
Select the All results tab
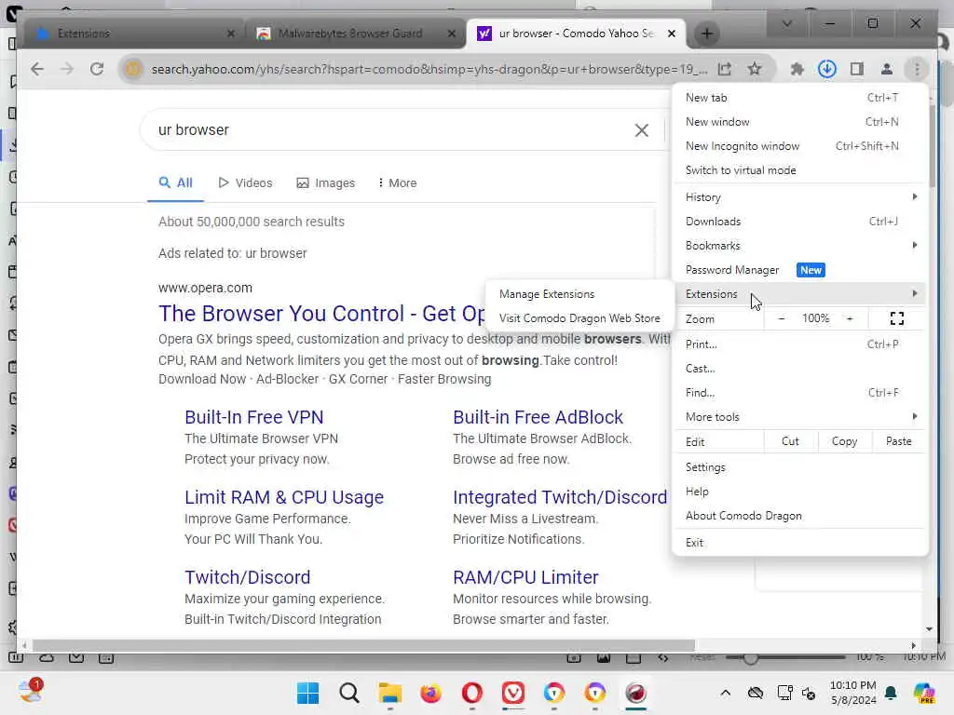pyautogui.click(x=175, y=183)
